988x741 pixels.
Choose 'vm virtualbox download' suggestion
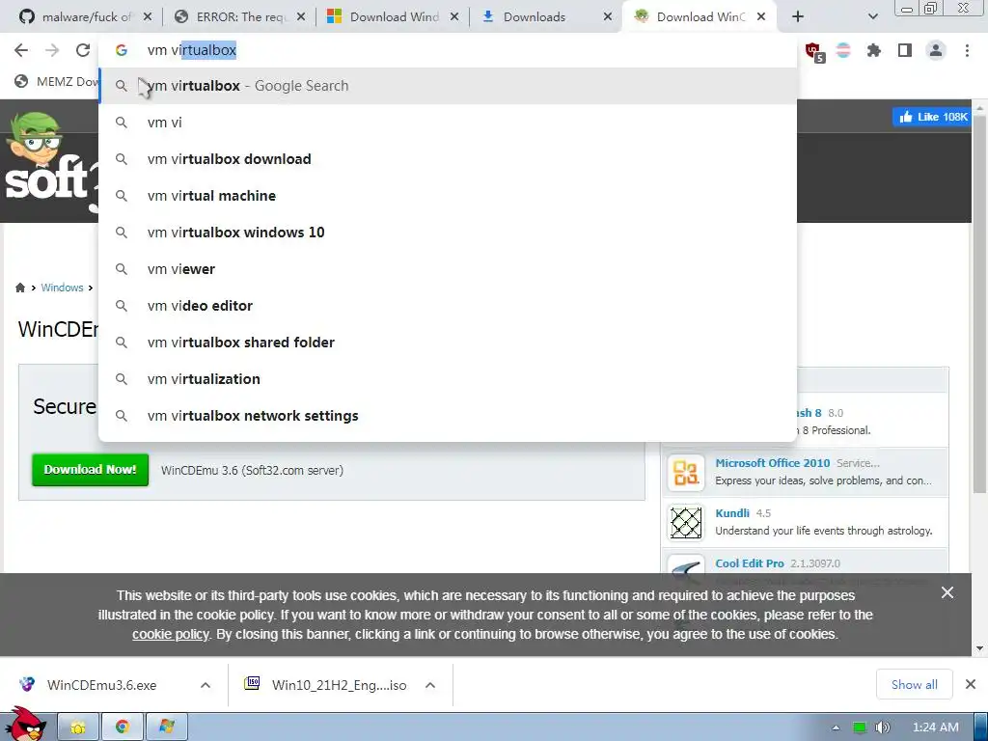click(448, 159)
